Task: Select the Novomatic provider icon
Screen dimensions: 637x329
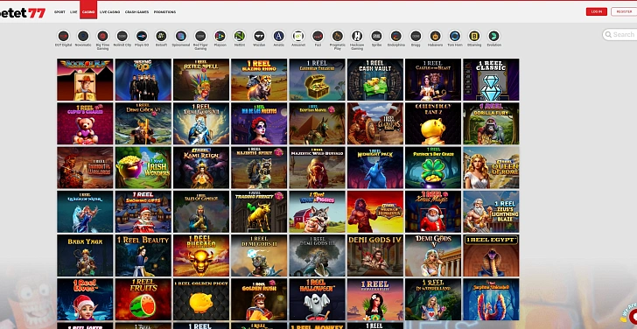Action: click(x=83, y=36)
